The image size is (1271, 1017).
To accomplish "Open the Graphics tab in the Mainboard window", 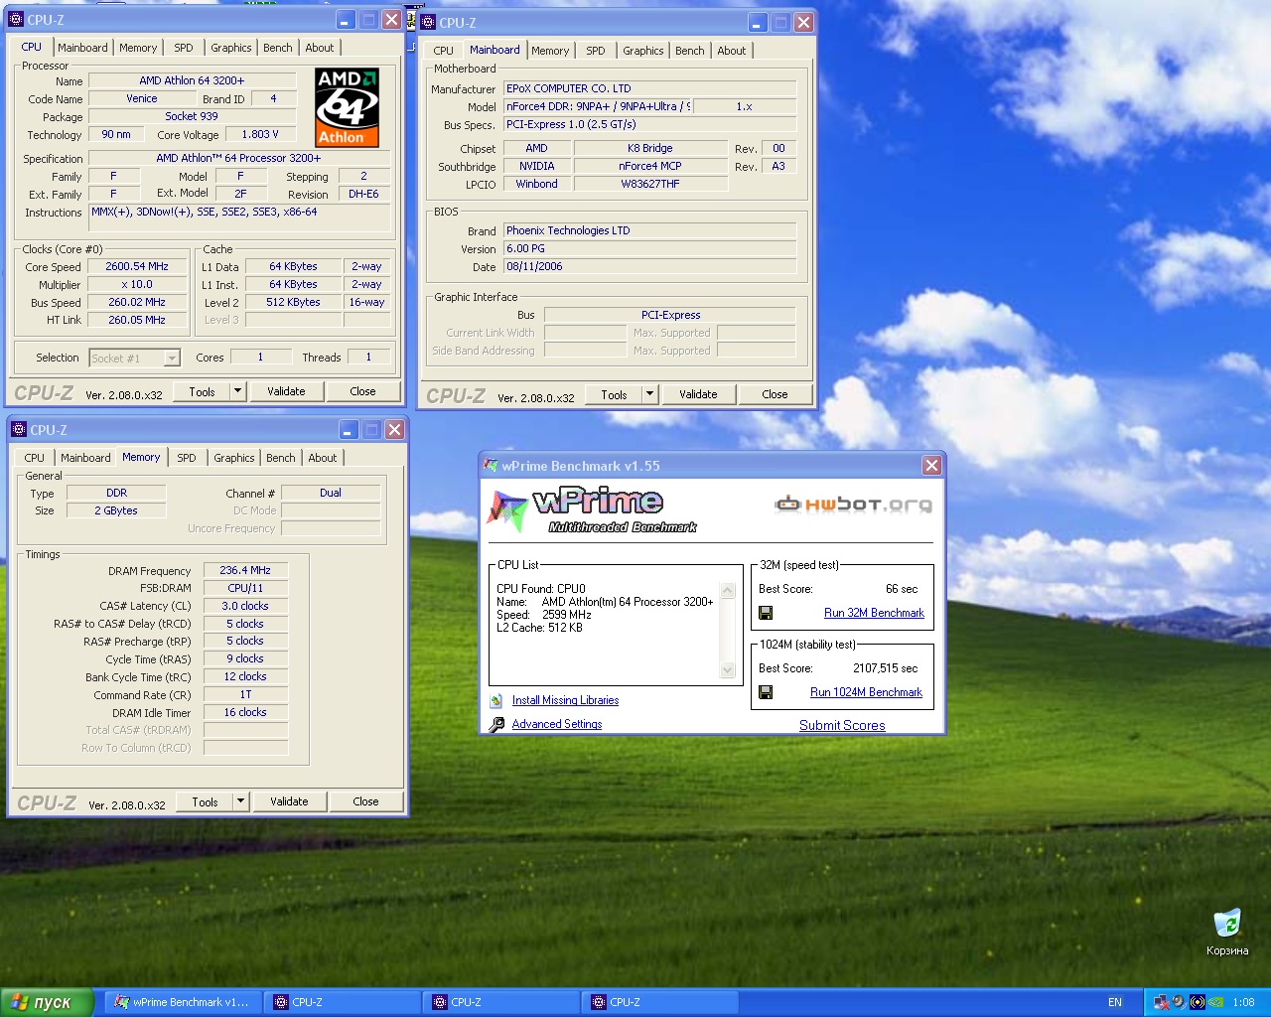I will (643, 51).
